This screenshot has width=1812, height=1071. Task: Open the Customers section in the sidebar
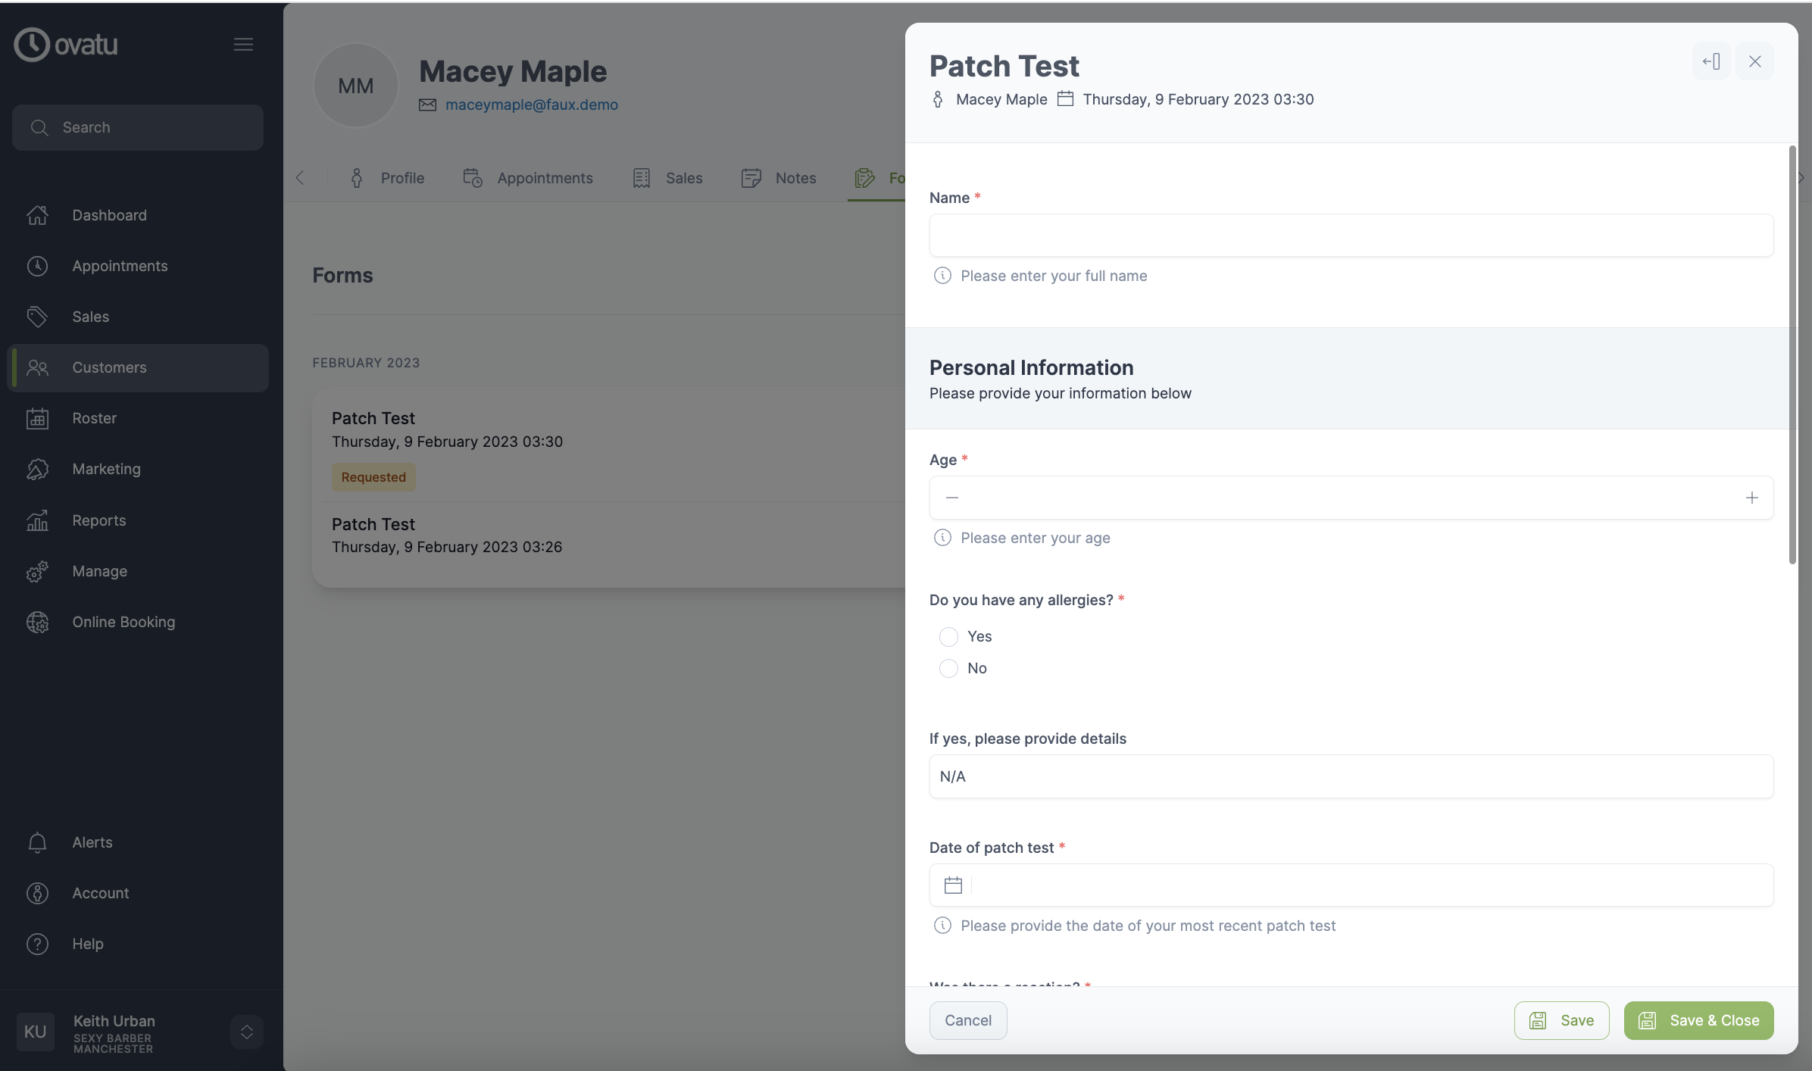tap(109, 367)
